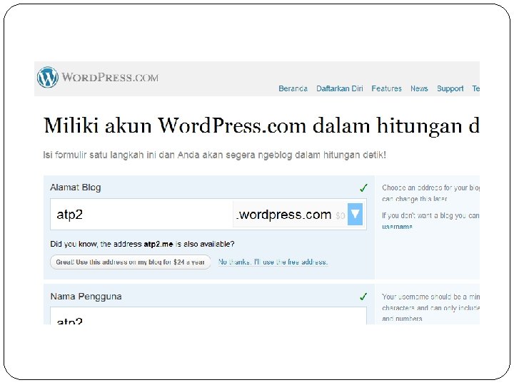Open the Features menu link
514x385 pixels.
tap(386, 88)
